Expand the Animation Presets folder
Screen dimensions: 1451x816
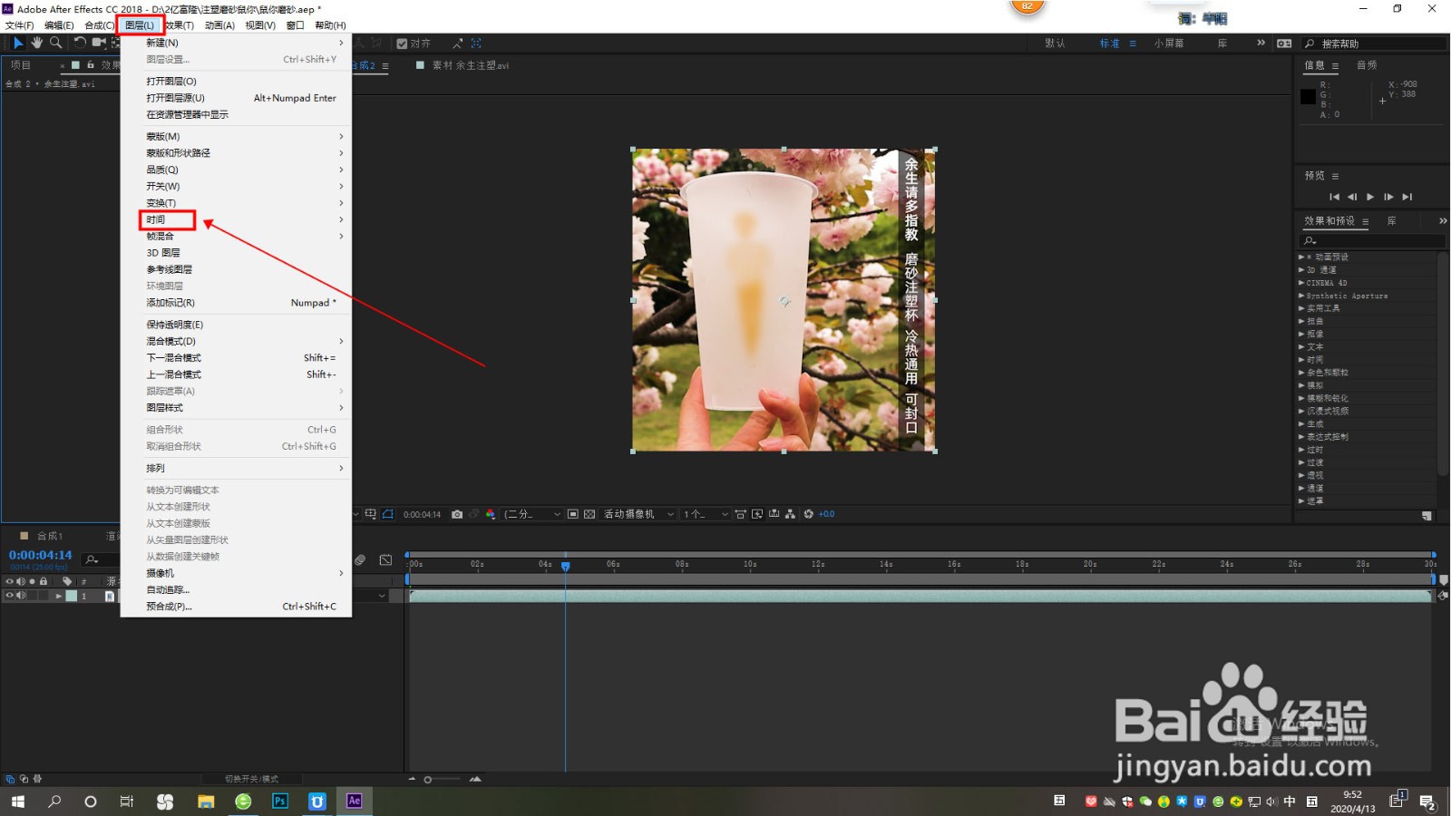[1301, 257]
